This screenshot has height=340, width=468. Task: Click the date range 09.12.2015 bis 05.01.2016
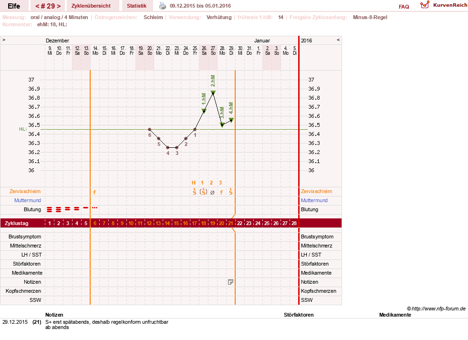[x=200, y=6]
